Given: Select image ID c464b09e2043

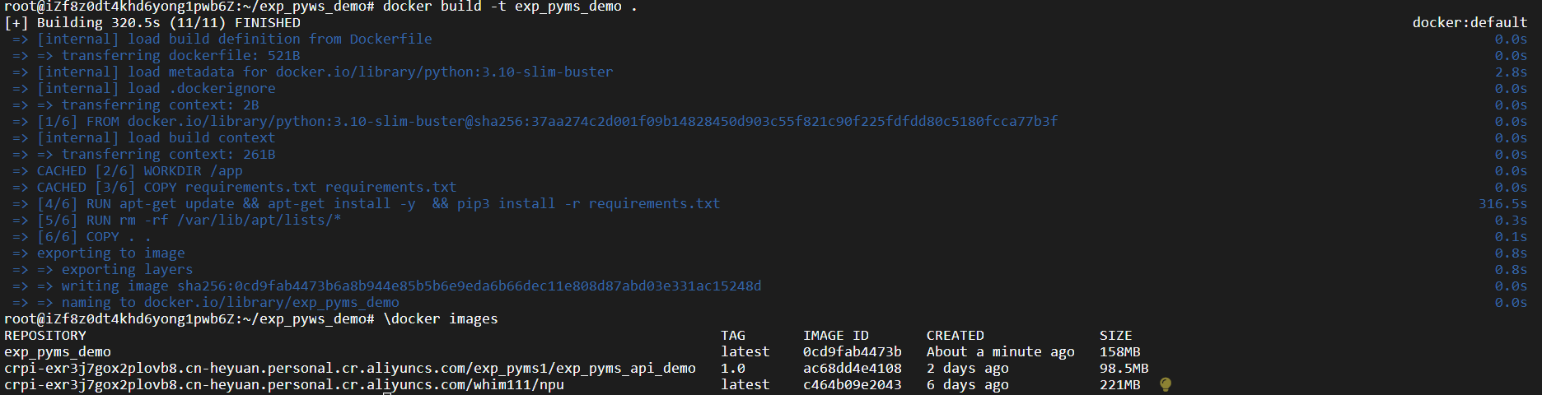Looking at the screenshot, I should [853, 385].
